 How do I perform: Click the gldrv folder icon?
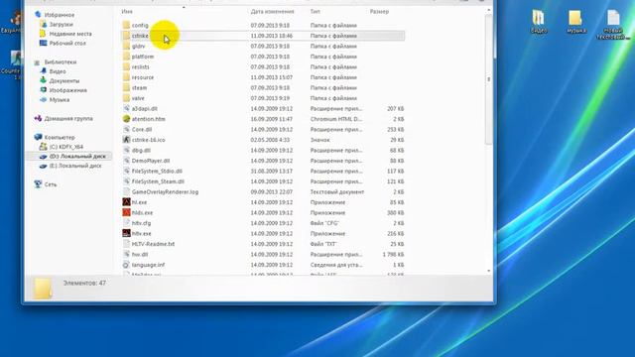(126, 47)
